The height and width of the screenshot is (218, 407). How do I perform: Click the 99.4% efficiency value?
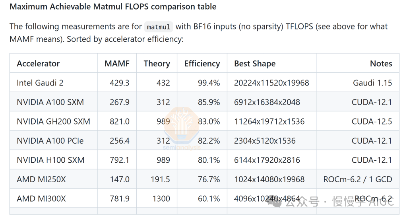(x=209, y=83)
